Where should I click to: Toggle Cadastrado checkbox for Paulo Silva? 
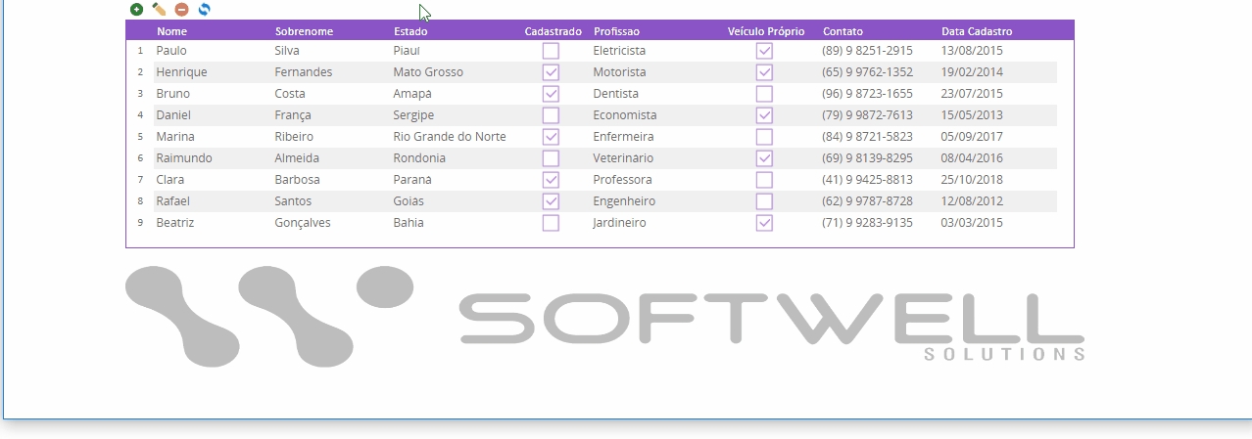coord(551,51)
